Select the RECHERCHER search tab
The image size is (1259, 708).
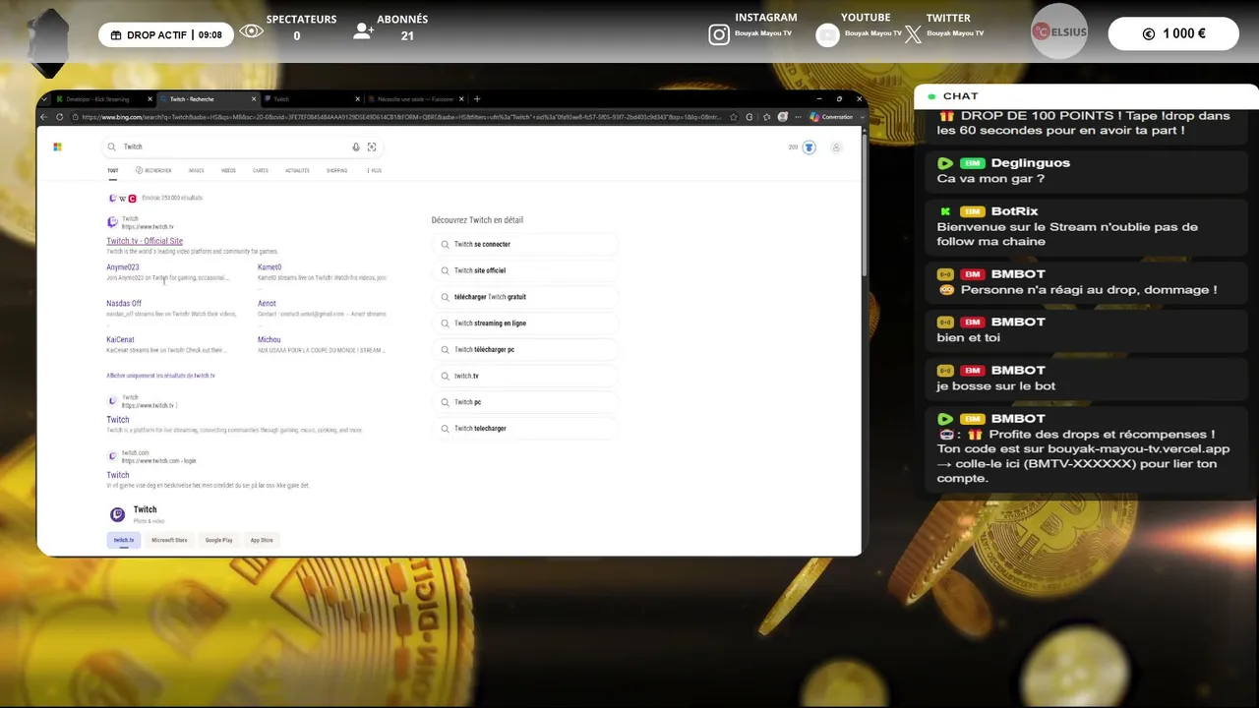(x=153, y=171)
